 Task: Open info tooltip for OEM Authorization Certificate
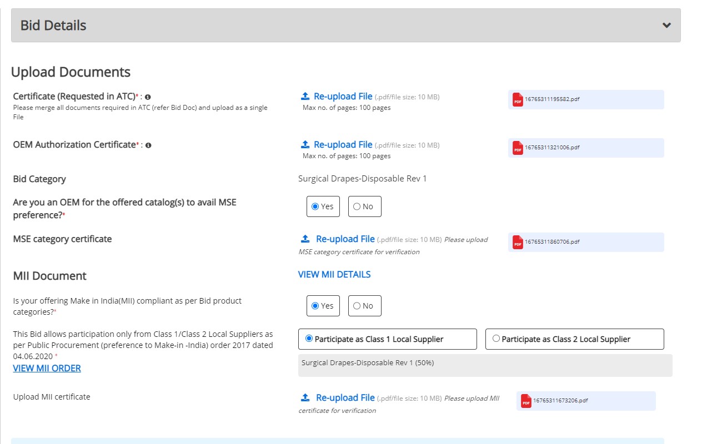(148, 145)
